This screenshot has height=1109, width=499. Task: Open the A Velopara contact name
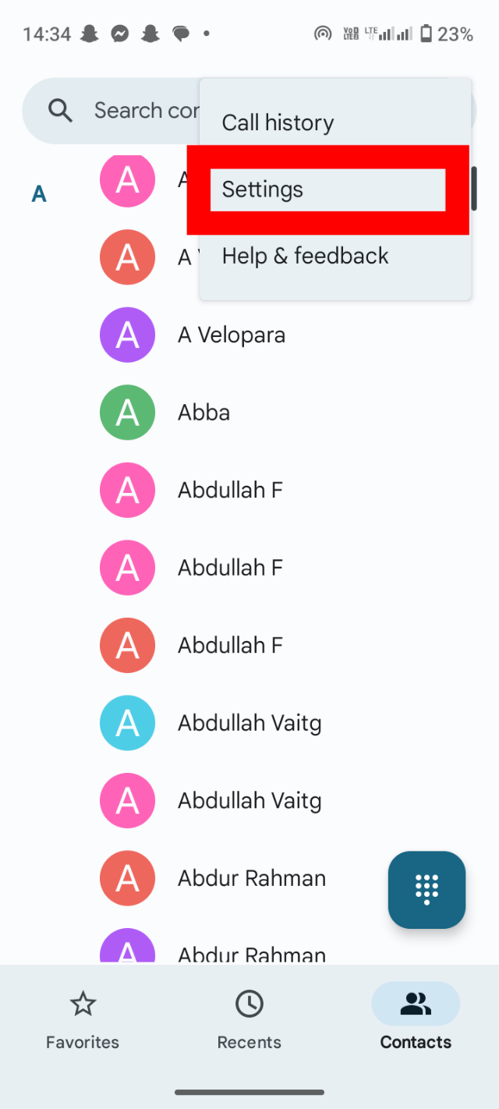coord(232,335)
